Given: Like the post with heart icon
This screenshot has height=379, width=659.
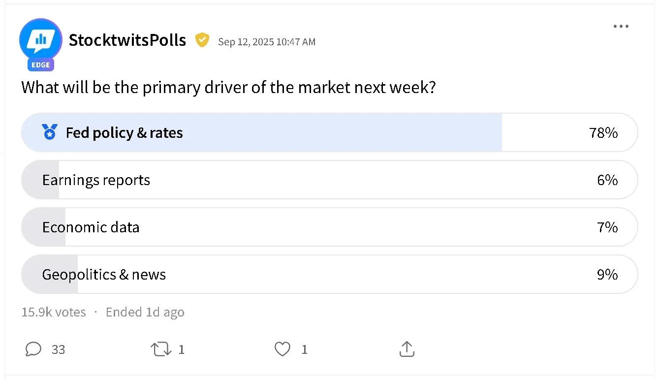Looking at the screenshot, I should pyautogui.click(x=282, y=349).
